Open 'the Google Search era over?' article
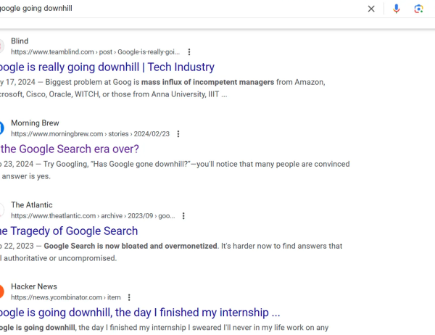This screenshot has width=435, height=335. click(70, 149)
